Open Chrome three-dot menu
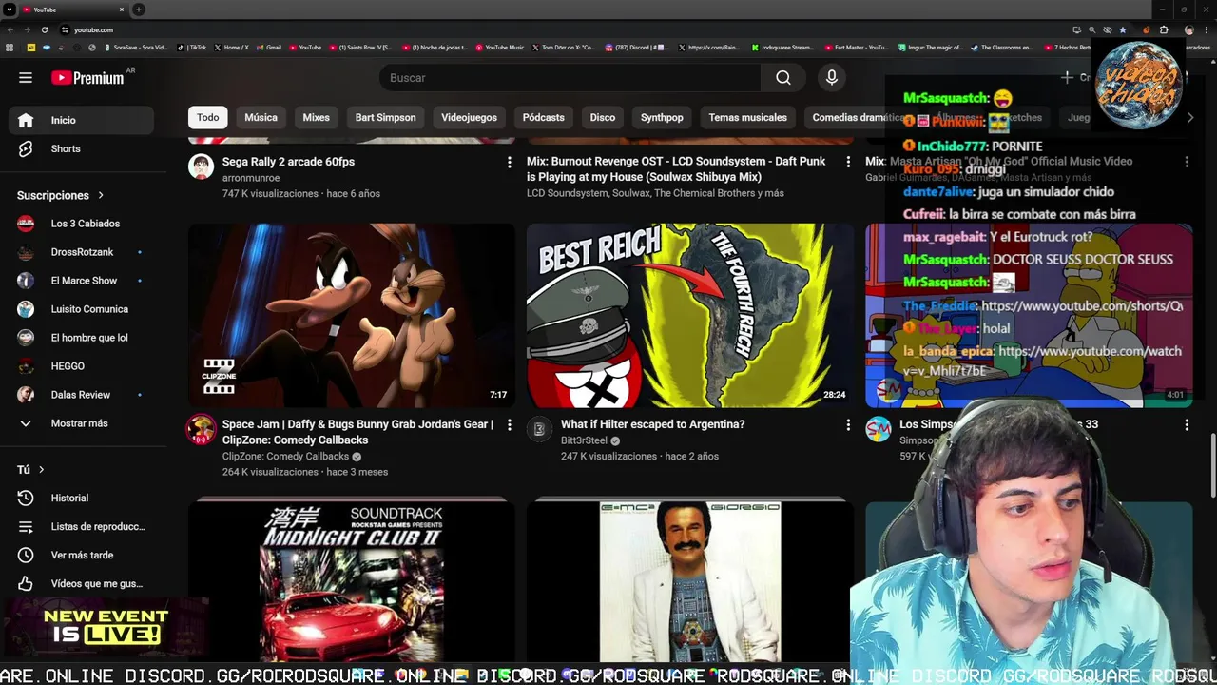 point(1207,29)
